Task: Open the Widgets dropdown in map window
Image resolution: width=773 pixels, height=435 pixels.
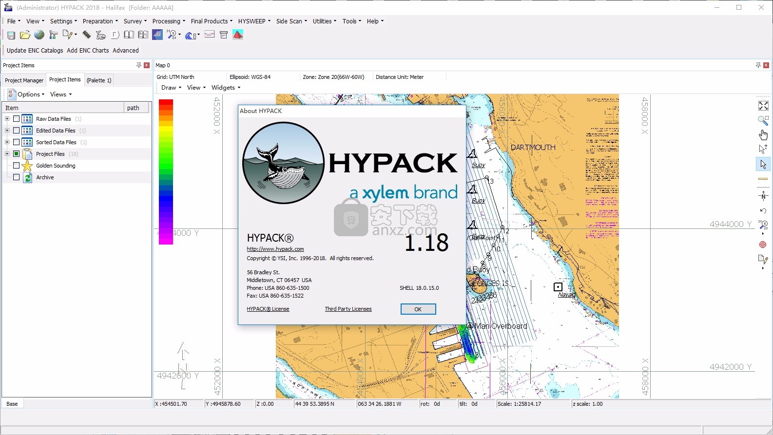Action: (x=226, y=88)
